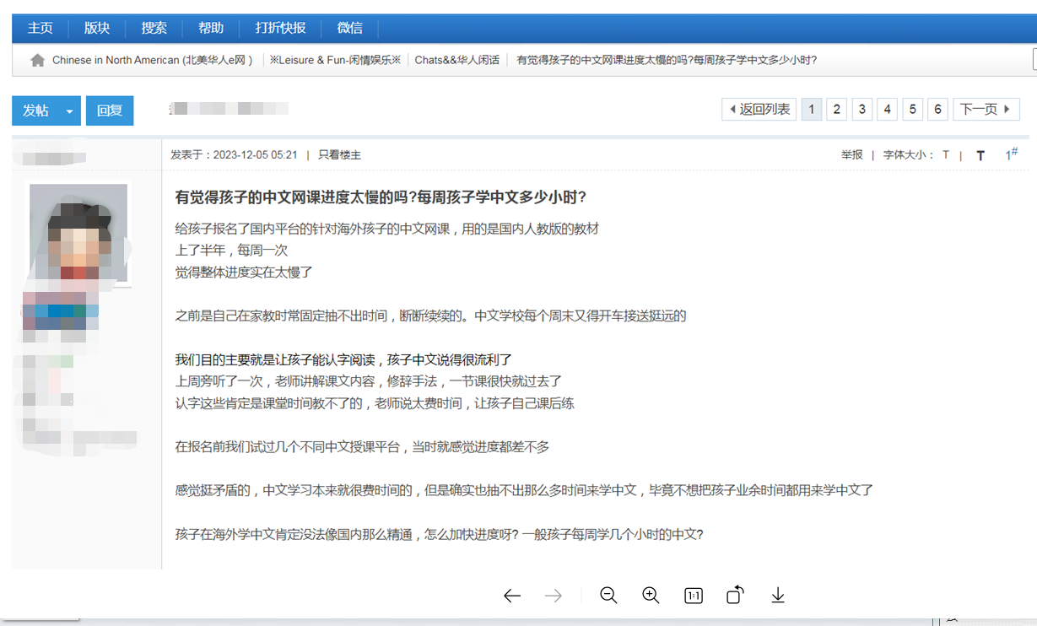Click 只看楼主 to filter posts

(339, 155)
